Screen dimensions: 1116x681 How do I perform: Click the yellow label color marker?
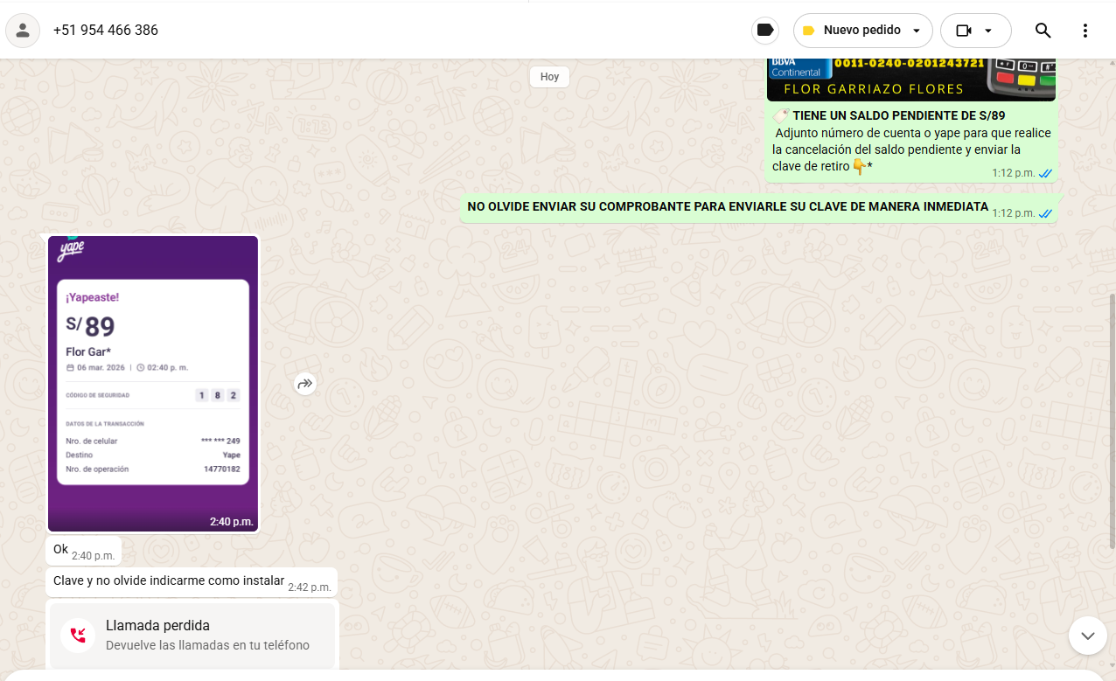(x=808, y=31)
